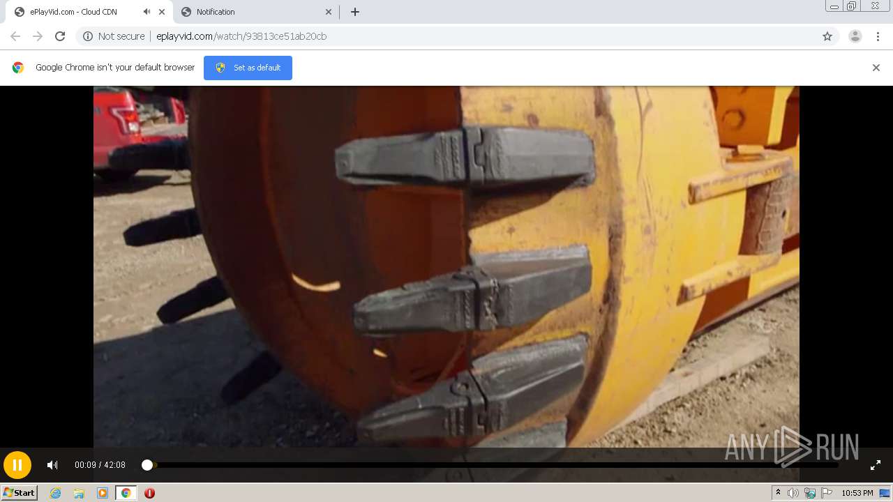Open the Action Center flag icon
893x502 pixels.
tap(827, 493)
